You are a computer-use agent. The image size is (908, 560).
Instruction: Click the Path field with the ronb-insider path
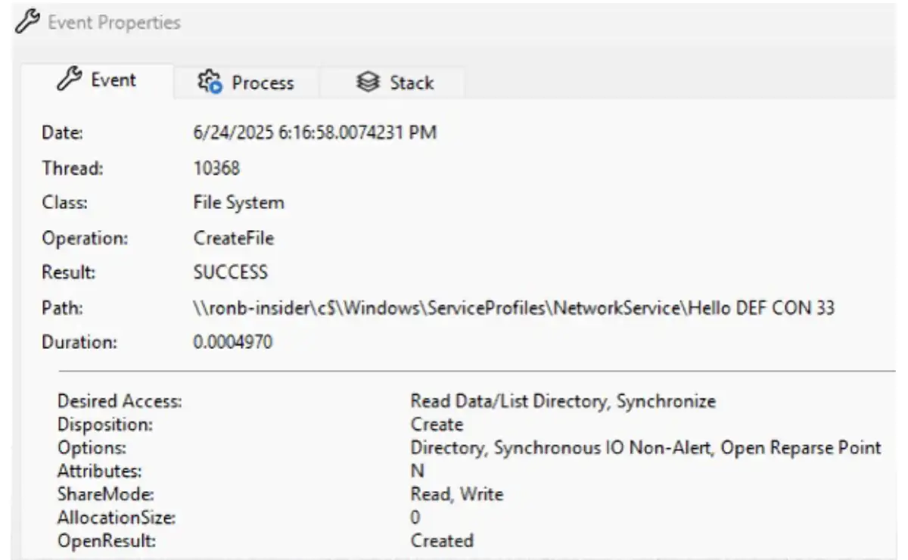[514, 308]
